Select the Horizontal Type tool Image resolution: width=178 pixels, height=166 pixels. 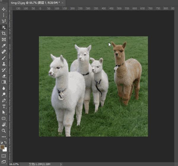click(x=4, y=107)
